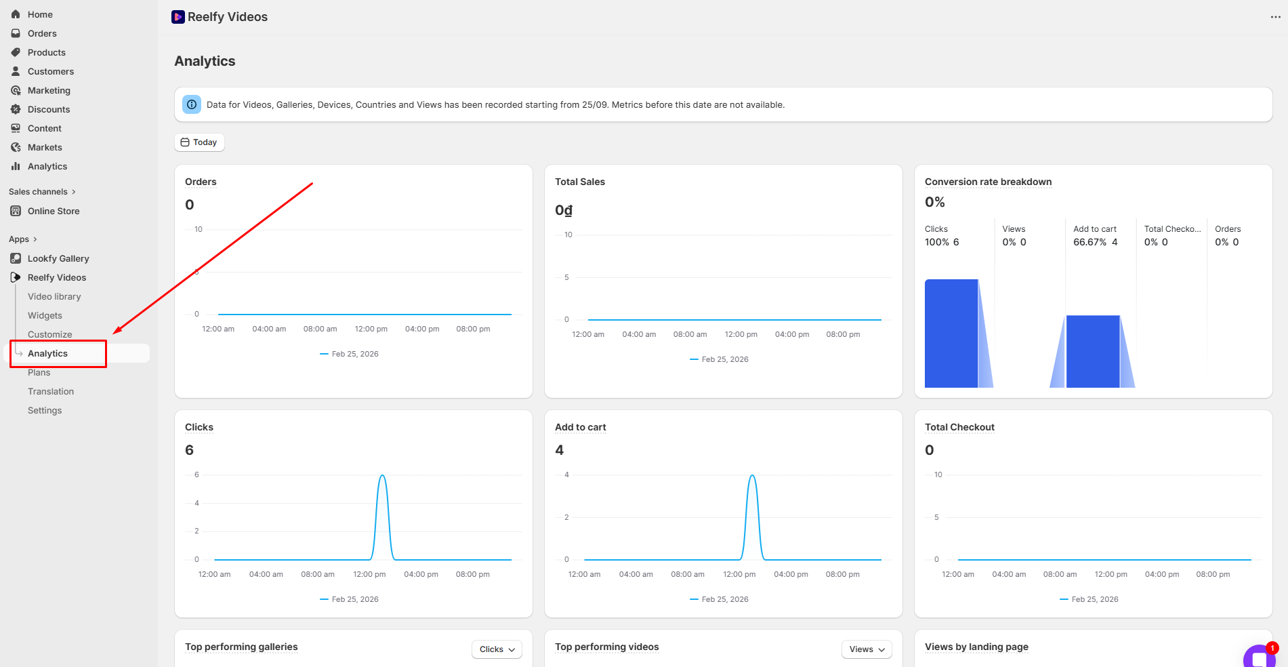Open Reelfy Settings page

tap(45, 410)
